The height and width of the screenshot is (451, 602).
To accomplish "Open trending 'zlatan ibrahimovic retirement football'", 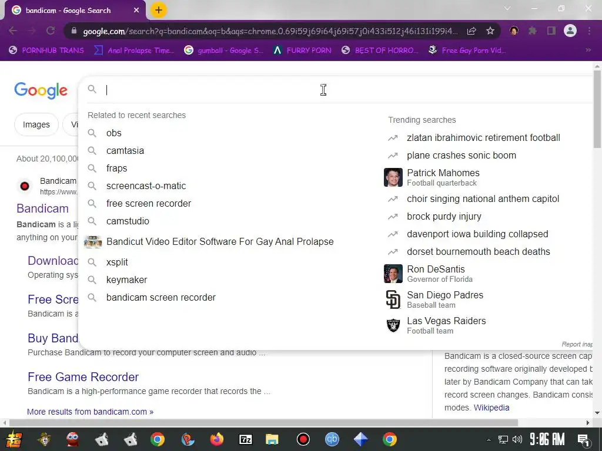I will coord(483,137).
